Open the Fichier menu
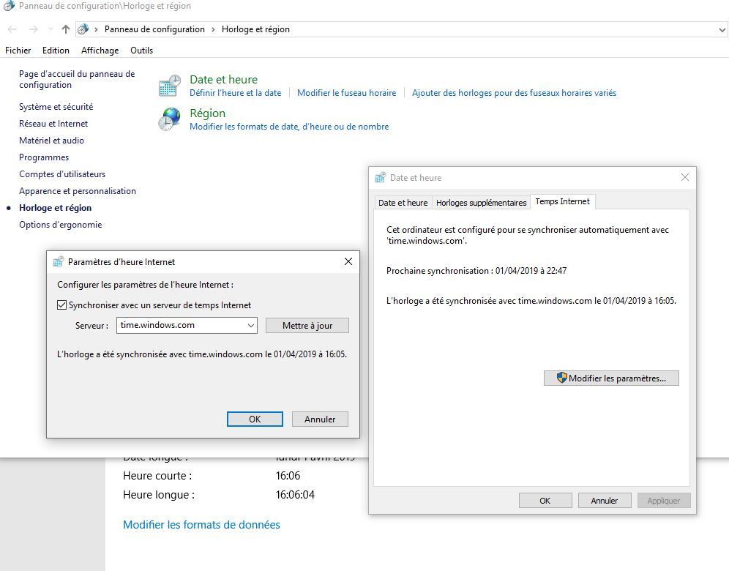729x571 pixels. tap(18, 51)
